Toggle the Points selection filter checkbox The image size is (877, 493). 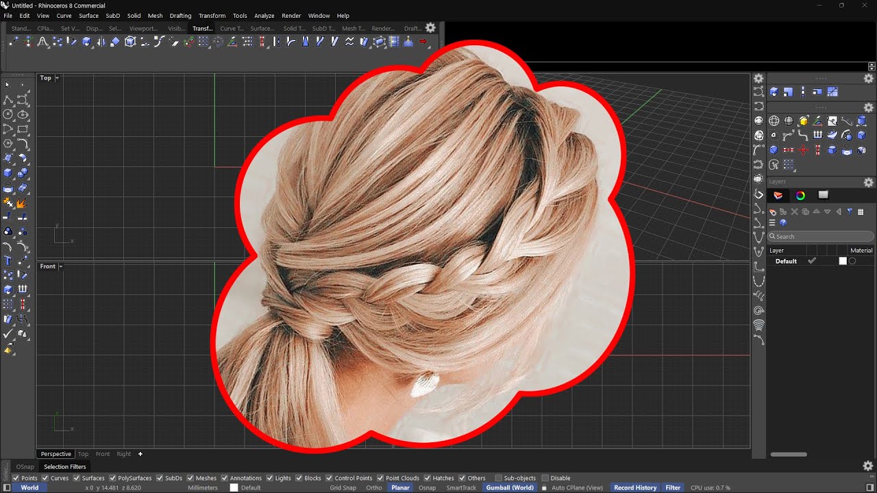[x=16, y=478]
